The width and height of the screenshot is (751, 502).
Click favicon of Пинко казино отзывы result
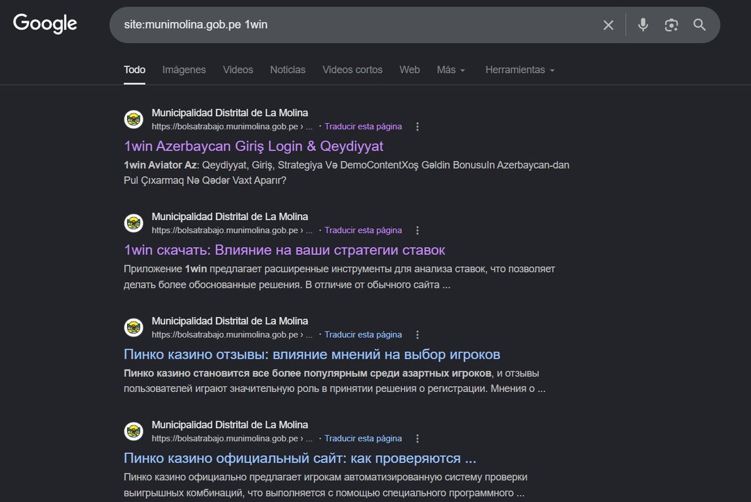(x=133, y=327)
